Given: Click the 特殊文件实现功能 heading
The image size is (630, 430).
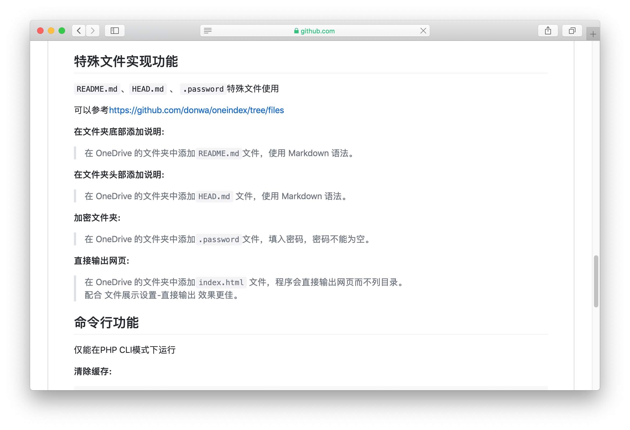Looking at the screenshot, I should coord(126,61).
